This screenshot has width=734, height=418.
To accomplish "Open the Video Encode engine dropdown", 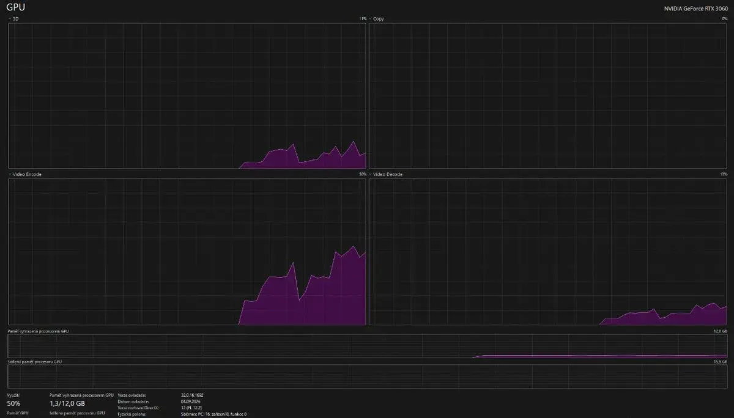I will tap(25, 174).
